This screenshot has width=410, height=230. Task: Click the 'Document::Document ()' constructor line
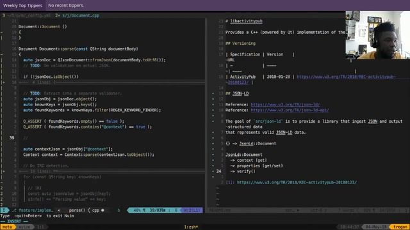point(43,27)
